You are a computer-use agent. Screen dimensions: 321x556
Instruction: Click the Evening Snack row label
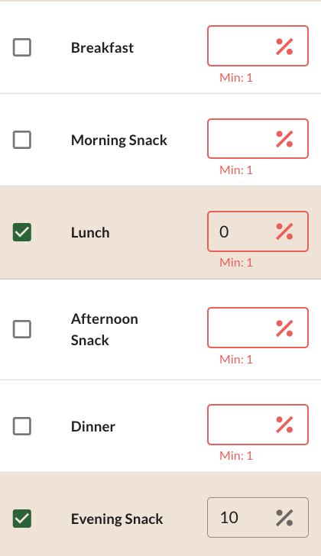pyautogui.click(x=117, y=519)
